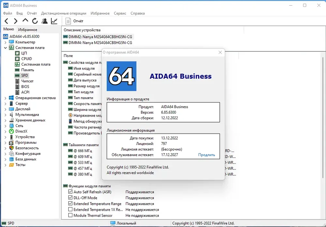Close the О программе AIDA64 dialog
The image size is (326, 227).
point(220,52)
